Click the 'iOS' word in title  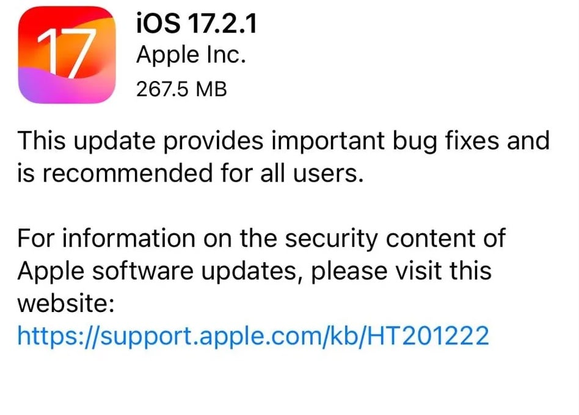(x=158, y=23)
